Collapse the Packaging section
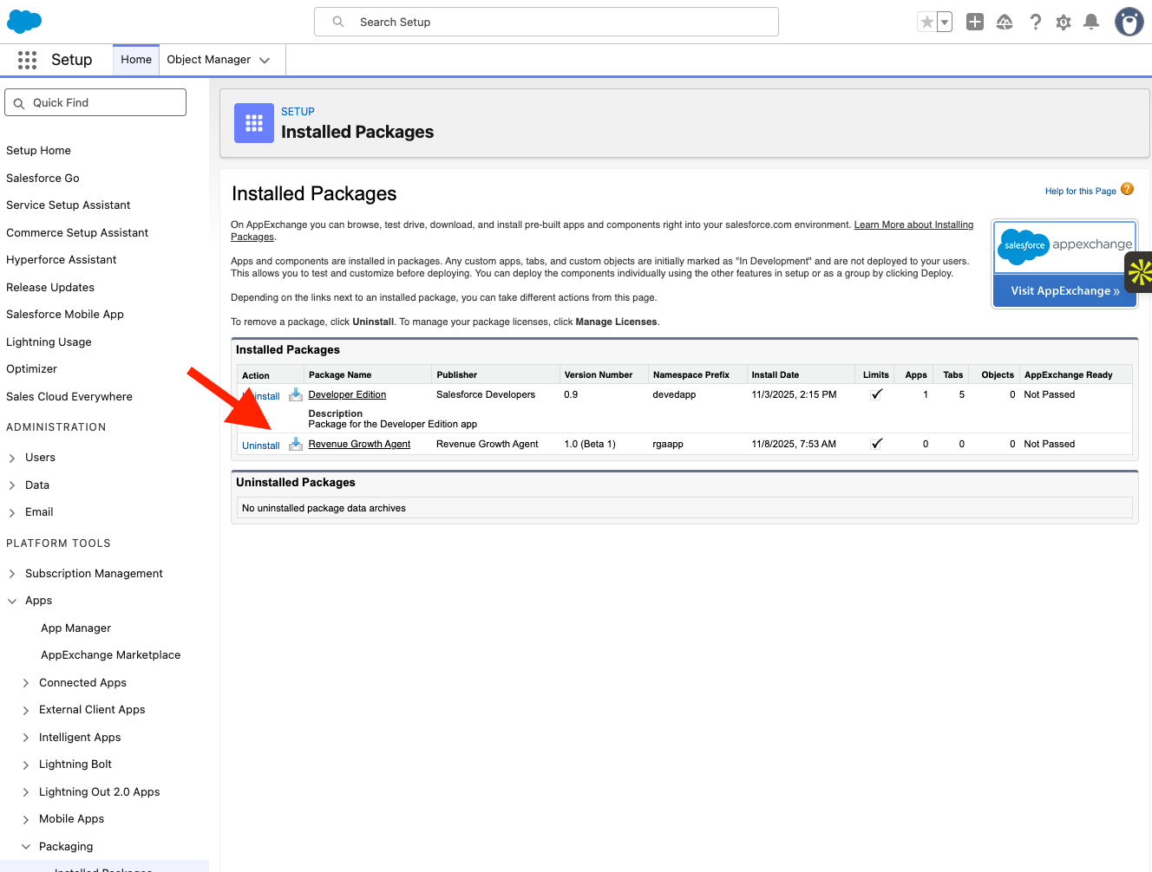 click(25, 846)
